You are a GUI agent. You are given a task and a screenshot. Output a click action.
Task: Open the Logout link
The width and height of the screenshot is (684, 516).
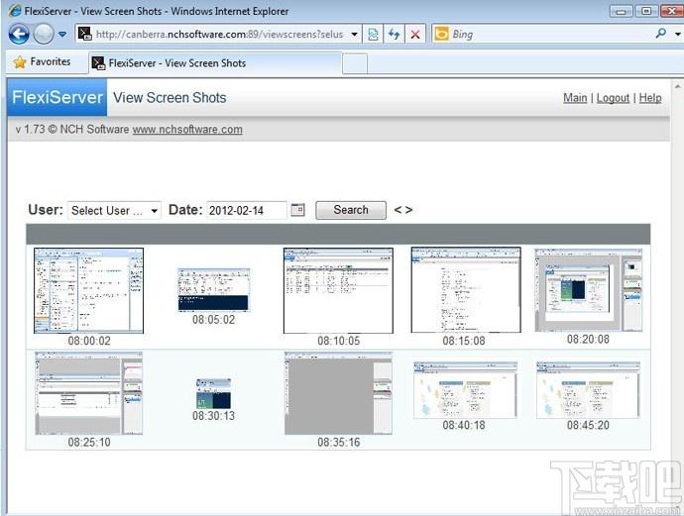[613, 98]
